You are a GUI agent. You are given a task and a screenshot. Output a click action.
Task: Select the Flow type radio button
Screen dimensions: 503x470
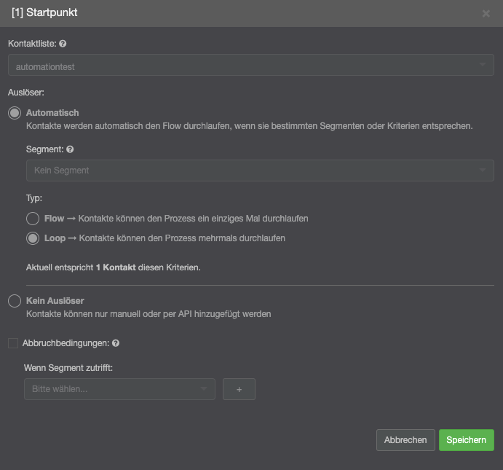(x=32, y=219)
